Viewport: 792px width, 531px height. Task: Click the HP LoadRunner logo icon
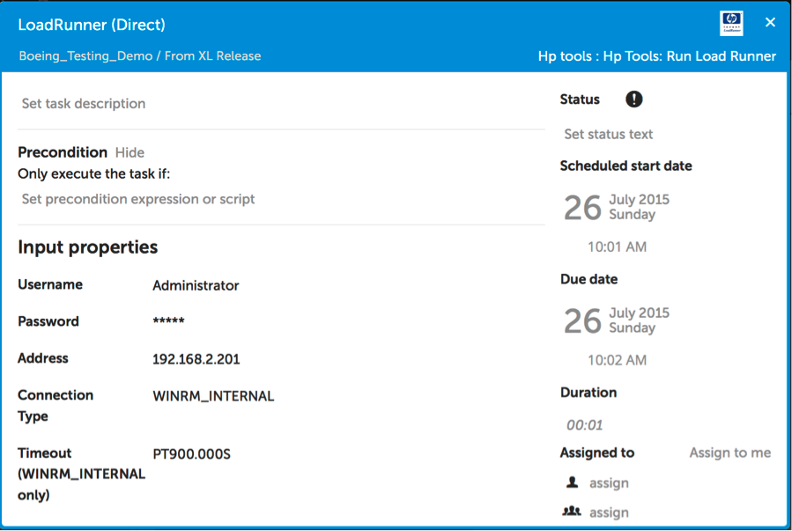731,23
